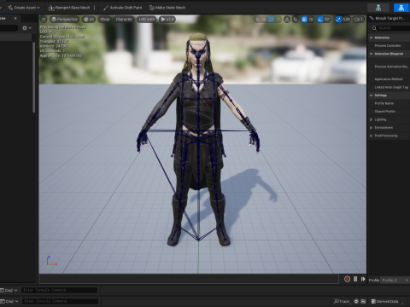Viewport: 410px width, 307px height.
Task: Click the trace snapshot icon next to it
Action: (x=363, y=301)
